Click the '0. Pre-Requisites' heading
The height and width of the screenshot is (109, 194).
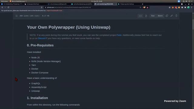tap(40, 45)
